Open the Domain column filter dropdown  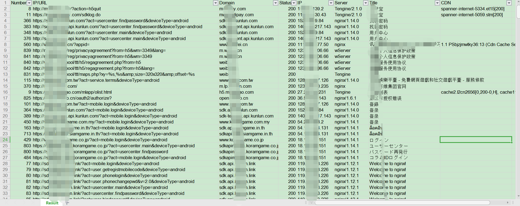click(x=275, y=3)
